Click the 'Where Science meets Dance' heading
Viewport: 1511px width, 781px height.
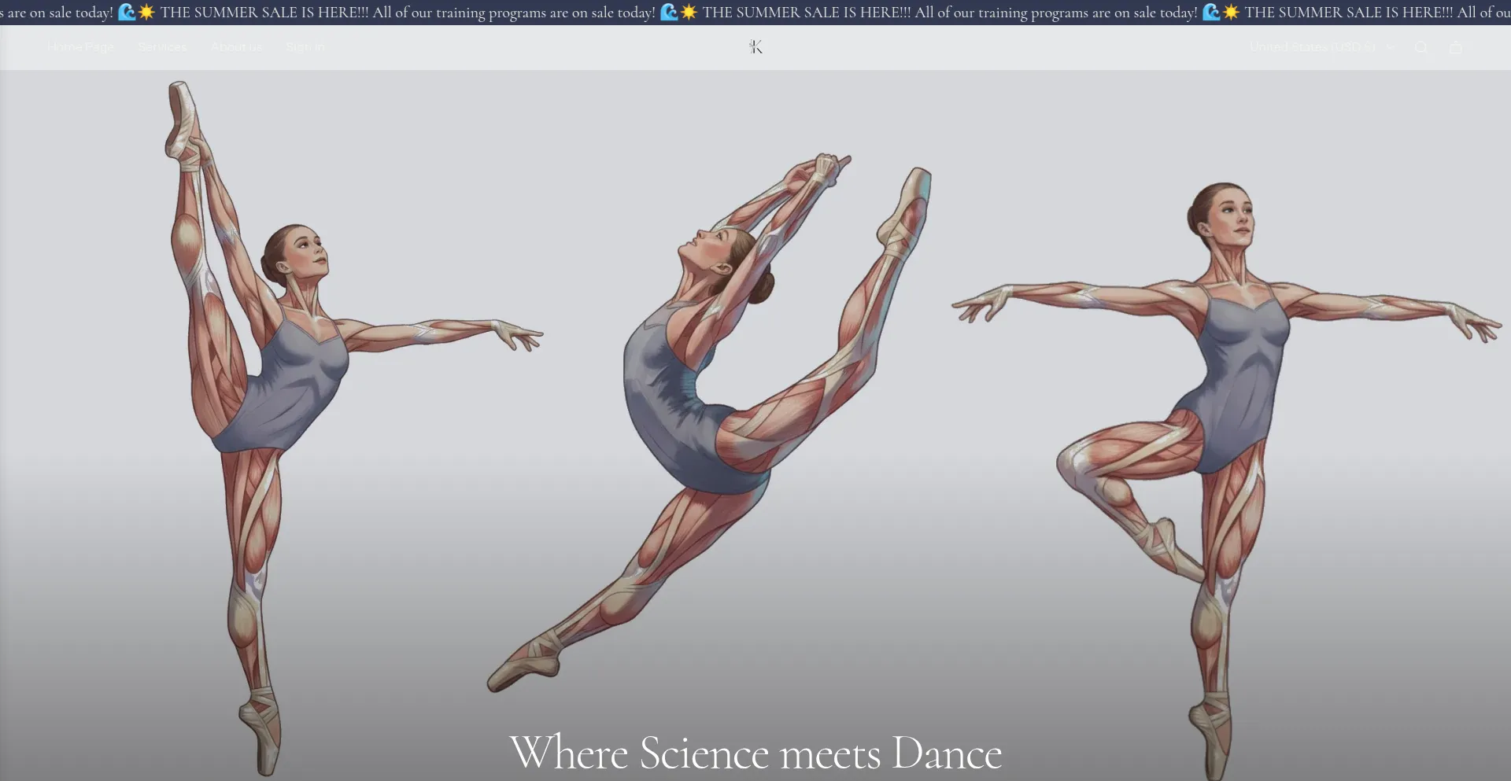[755, 753]
